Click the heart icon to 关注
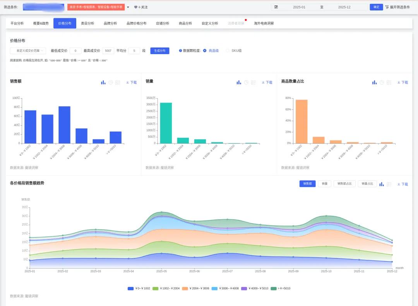418x306 pixels. (135, 7)
